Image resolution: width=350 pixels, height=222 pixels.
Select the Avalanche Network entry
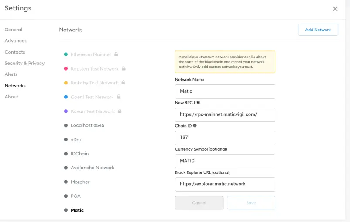93,168
